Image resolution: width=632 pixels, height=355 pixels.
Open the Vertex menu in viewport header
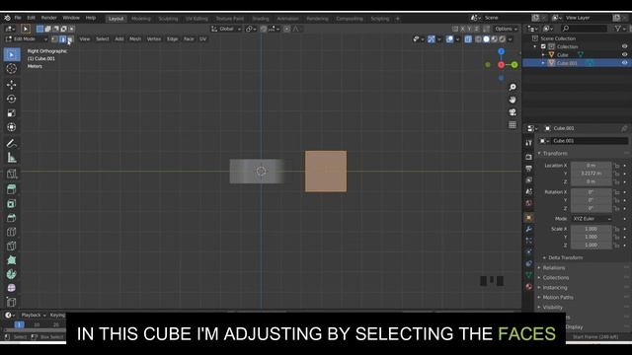(154, 39)
